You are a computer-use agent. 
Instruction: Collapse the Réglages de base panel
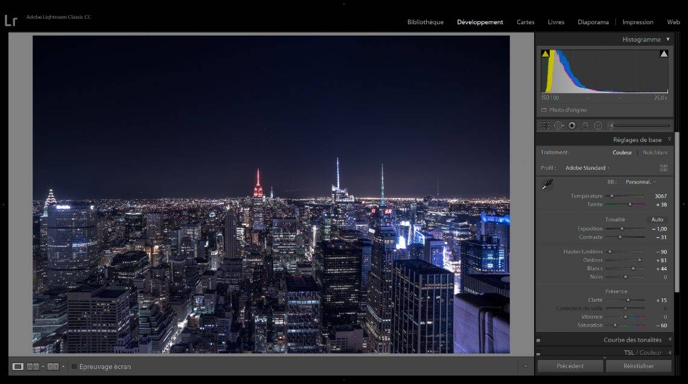tap(669, 139)
